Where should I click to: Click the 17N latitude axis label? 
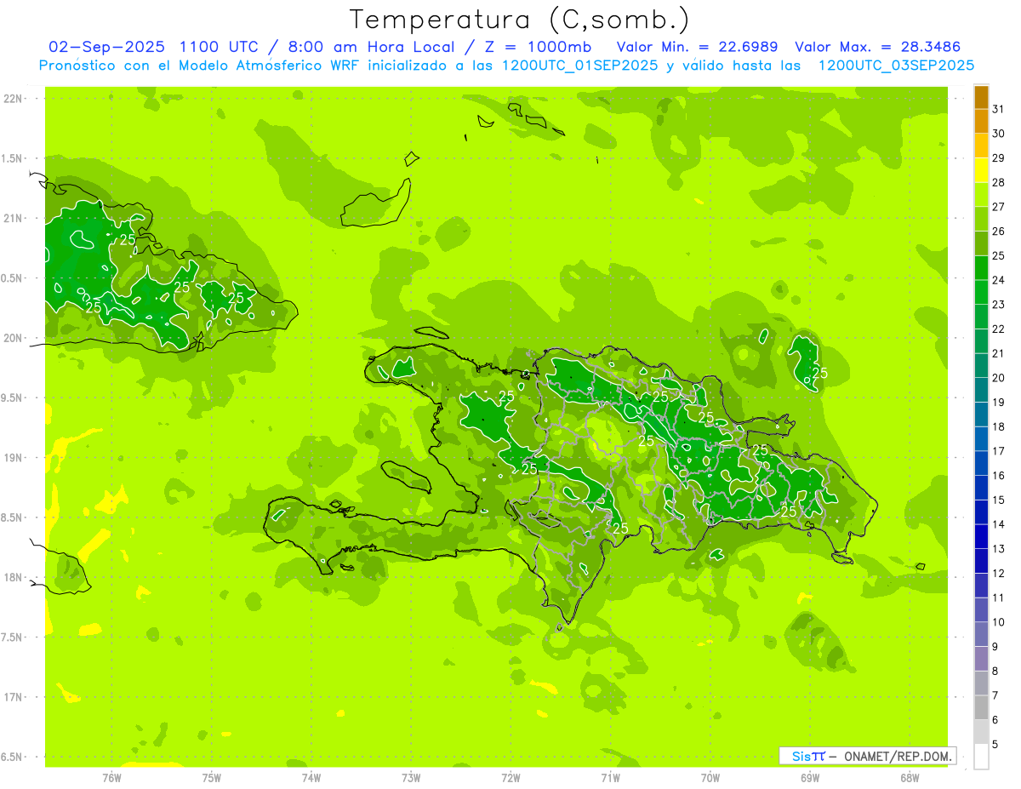[x=13, y=697]
